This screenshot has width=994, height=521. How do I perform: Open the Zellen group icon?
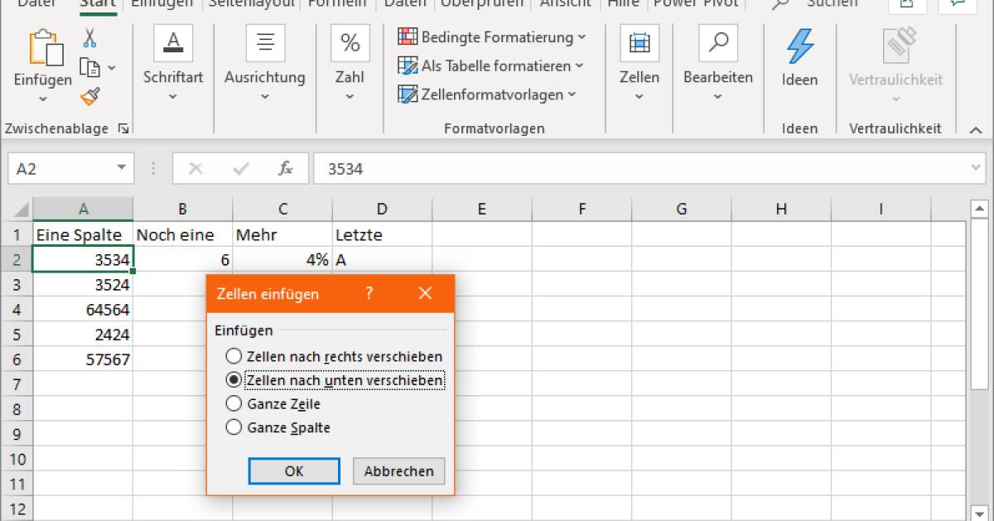(x=639, y=43)
